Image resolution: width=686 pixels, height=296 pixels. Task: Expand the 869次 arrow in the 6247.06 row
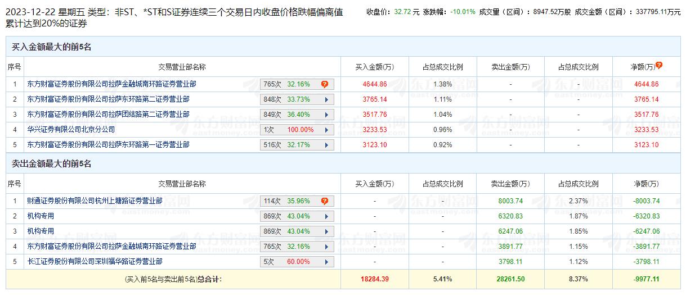click(326, 231)
